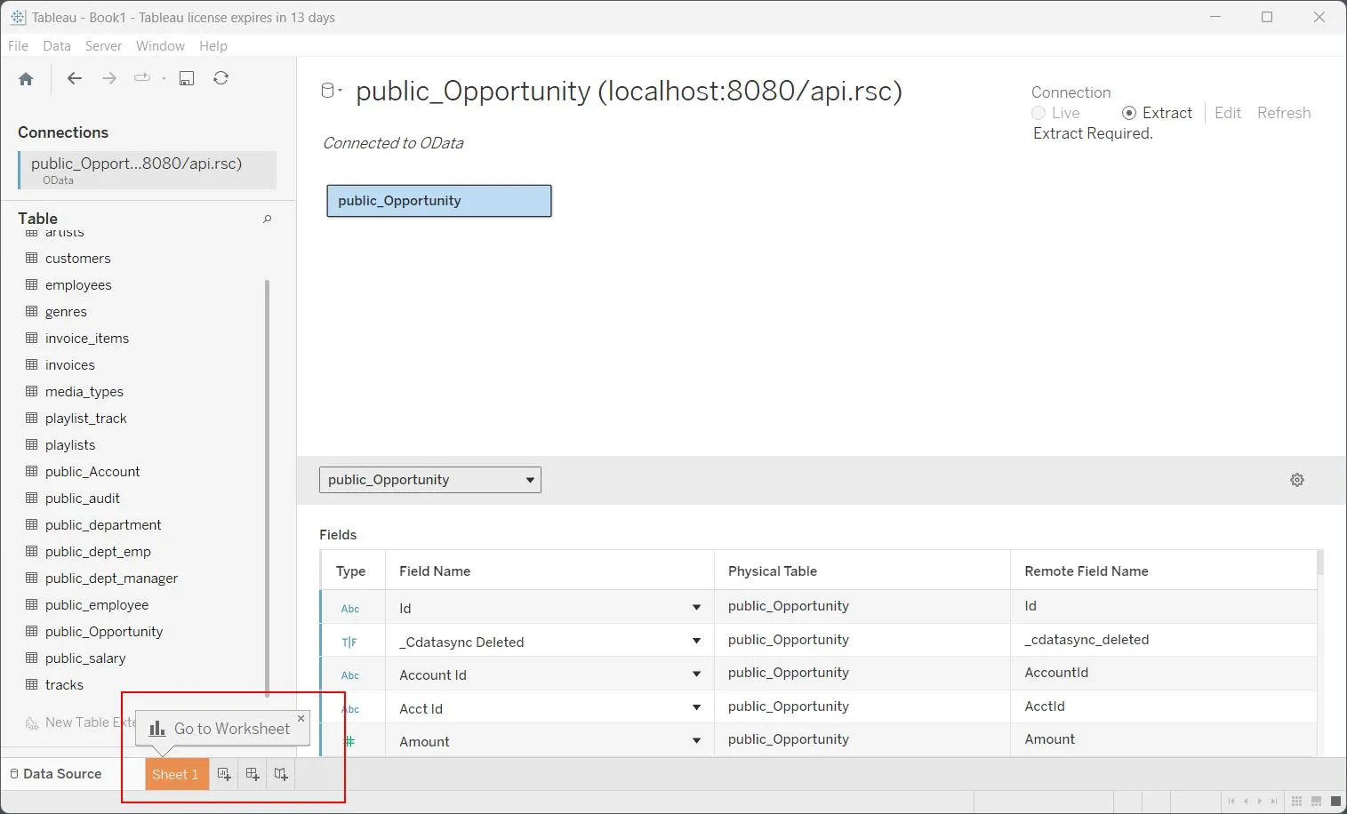Screen dimensions: 1347x814
Task: Select the Home icon in the toolbar
Action: 26,78
